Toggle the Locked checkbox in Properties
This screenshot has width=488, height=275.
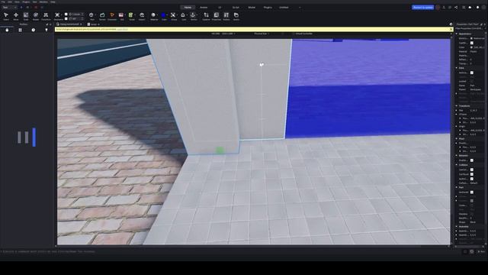[472, 81]
